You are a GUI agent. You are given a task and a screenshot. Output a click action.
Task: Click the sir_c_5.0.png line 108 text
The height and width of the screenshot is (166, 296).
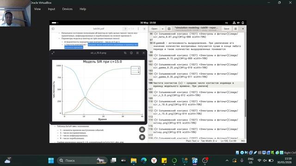tap(196, 94)
